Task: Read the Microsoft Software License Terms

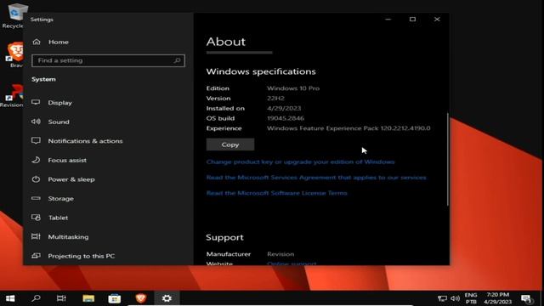Action: [x=276, y=193]
